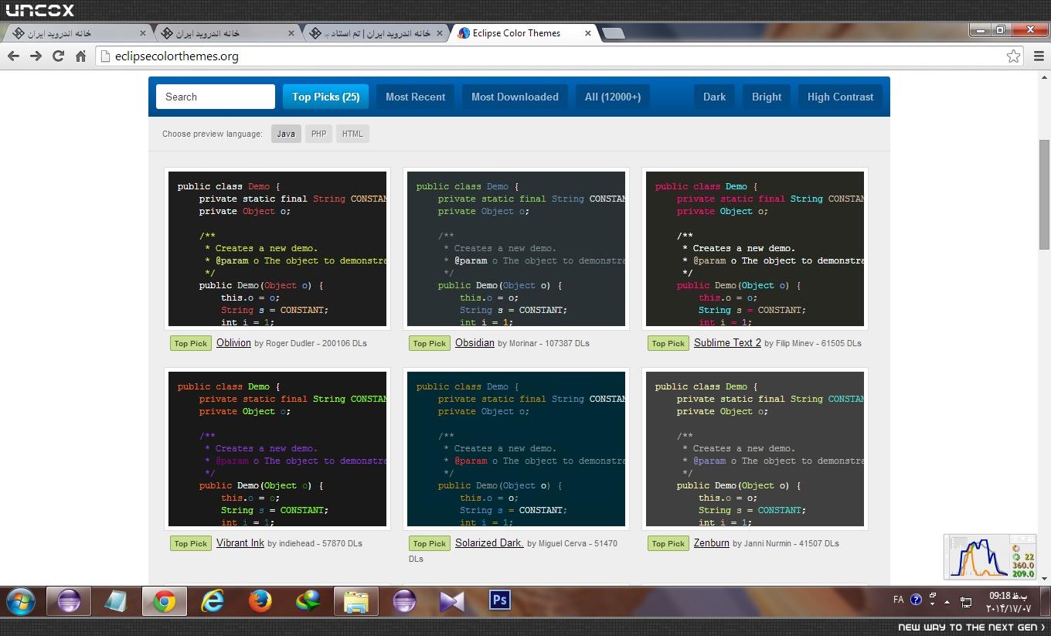1051x636 pixels.
Task: Open the Obsidian theme preview image
Action: click(x=516, y=249)
